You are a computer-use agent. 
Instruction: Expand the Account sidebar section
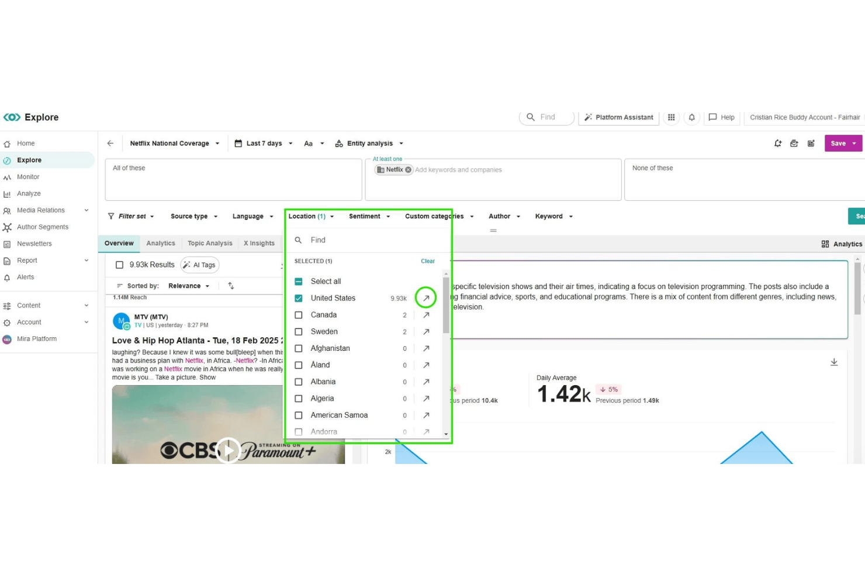pos(86,323)
